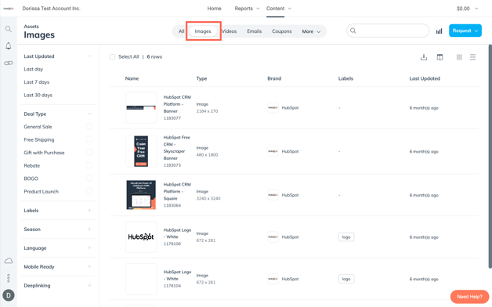Open the sidebar search icon

pyautogui.click(x=9, y=29)
